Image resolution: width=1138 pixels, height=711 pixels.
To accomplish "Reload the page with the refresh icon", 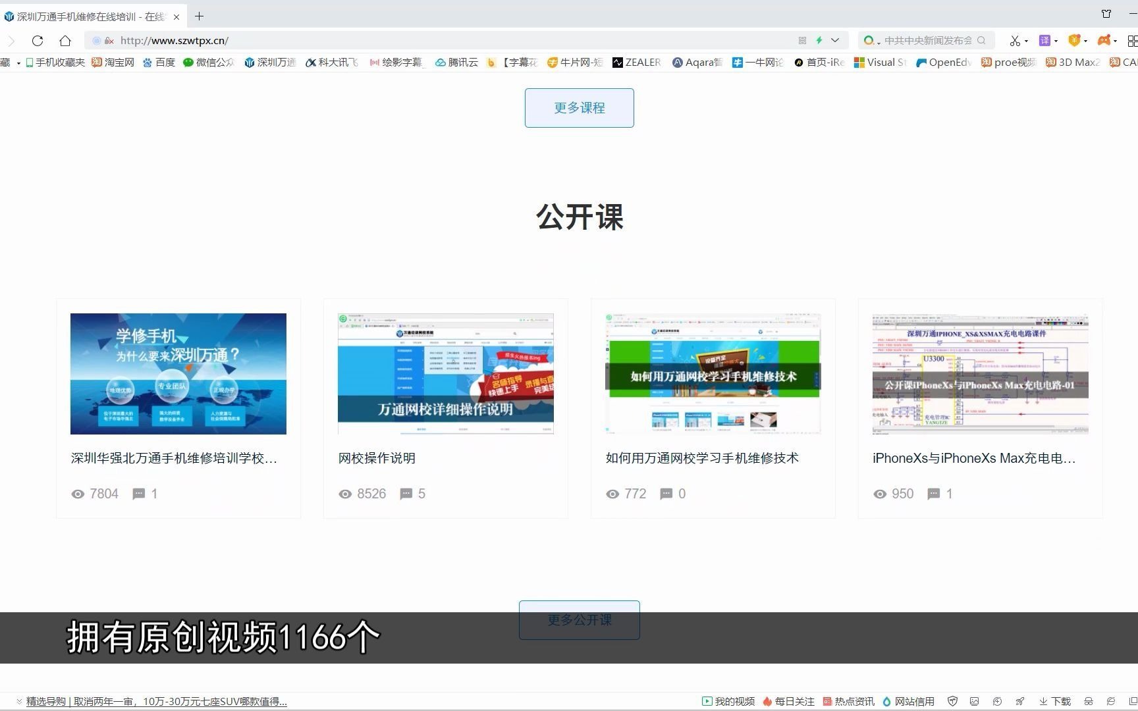I will coord(38,41).
